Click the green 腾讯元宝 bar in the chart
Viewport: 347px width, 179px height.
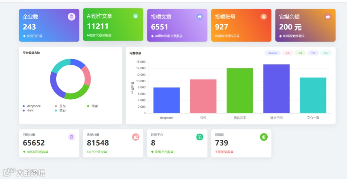point(240,91)
